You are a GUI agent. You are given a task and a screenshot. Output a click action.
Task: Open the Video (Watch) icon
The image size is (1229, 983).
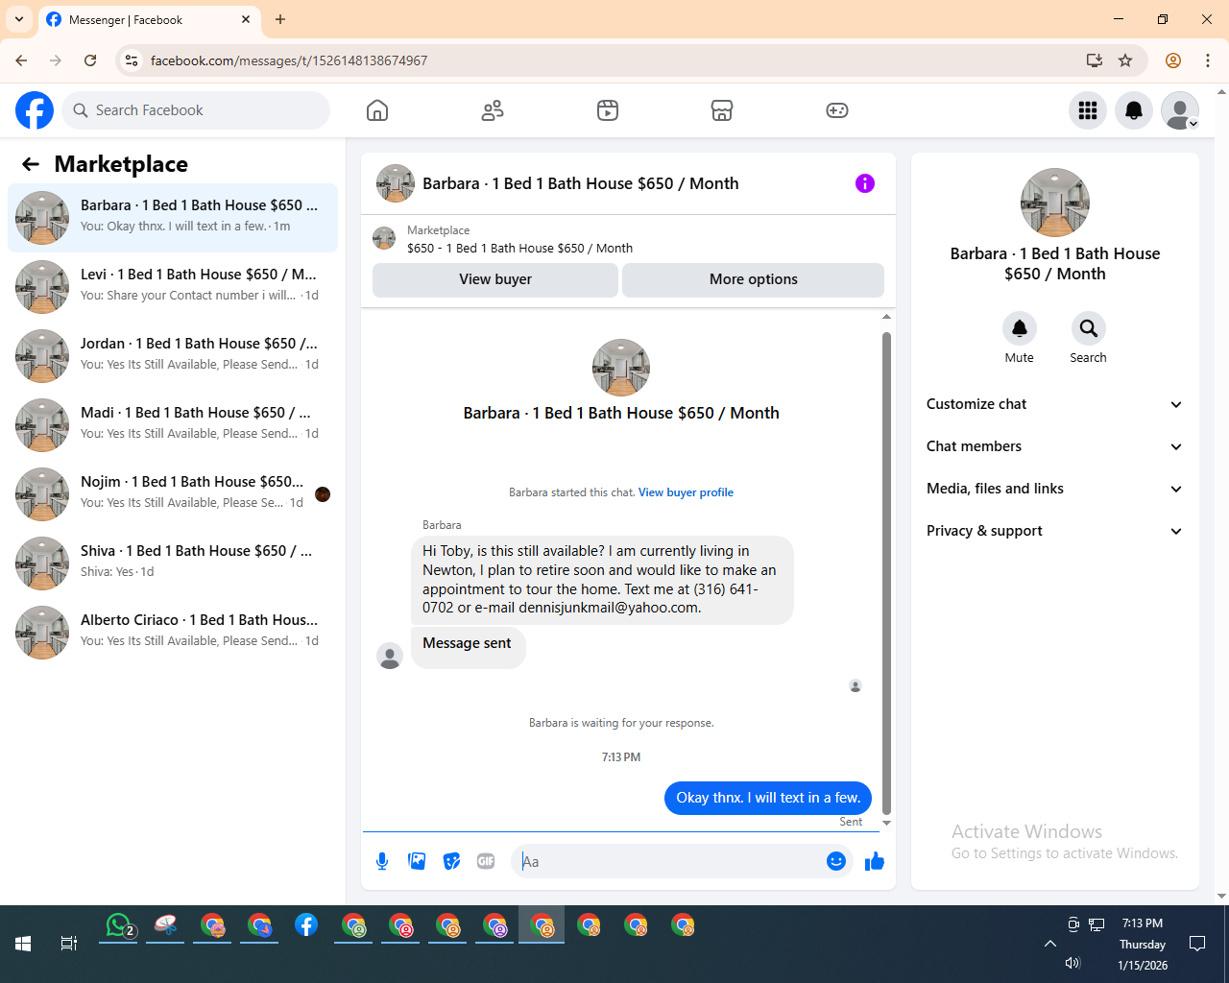(x=608, y=110)
